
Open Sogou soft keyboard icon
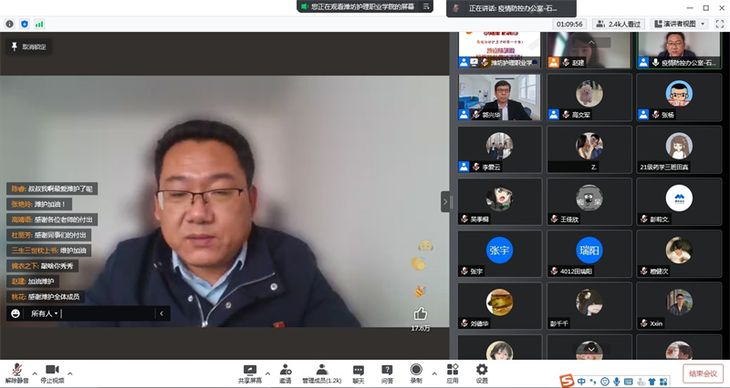point(629,382)
